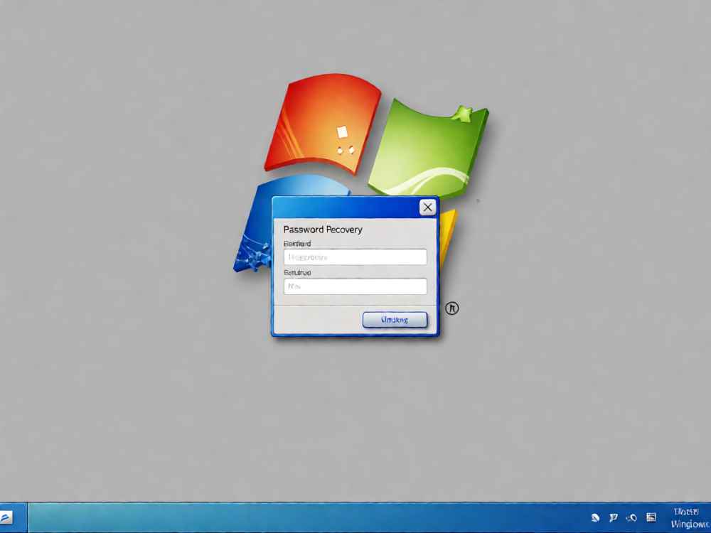Screen dimensions: 711x533
Task: Select the "Password Recovery" heading text
Action: 323,230
